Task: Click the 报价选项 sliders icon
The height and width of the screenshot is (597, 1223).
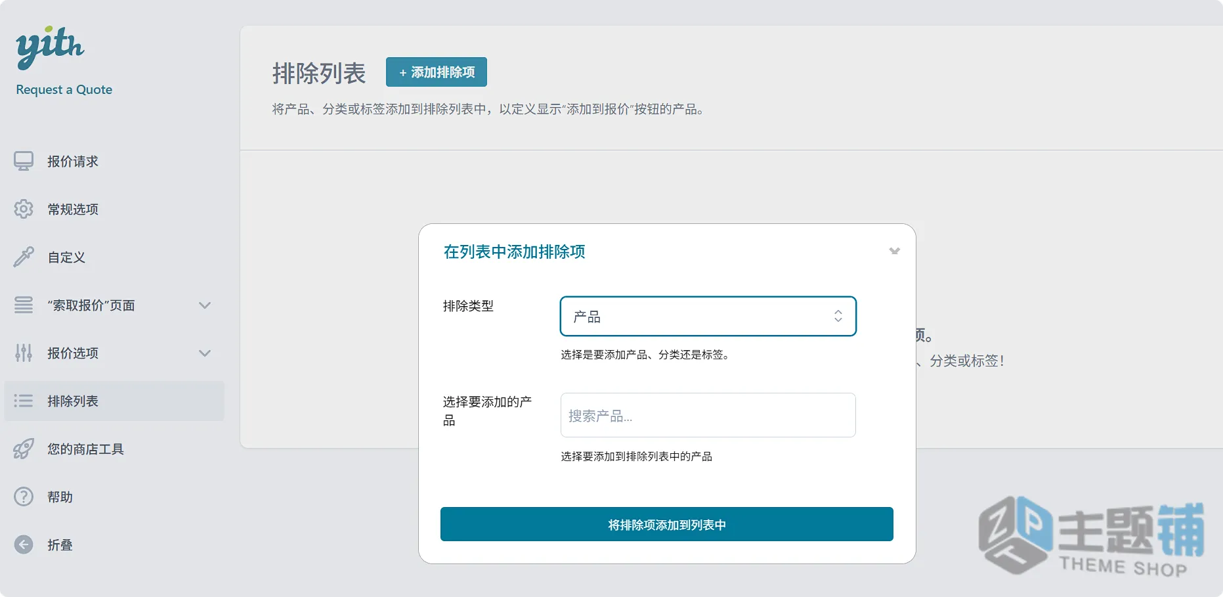Action: [x=24, y=353]
